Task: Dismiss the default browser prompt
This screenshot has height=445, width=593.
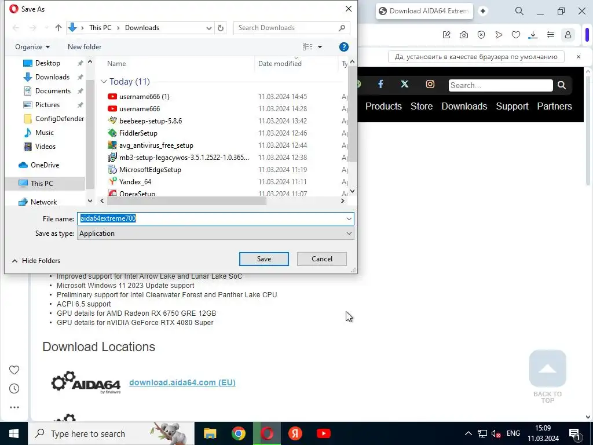Action: point(579,57)
